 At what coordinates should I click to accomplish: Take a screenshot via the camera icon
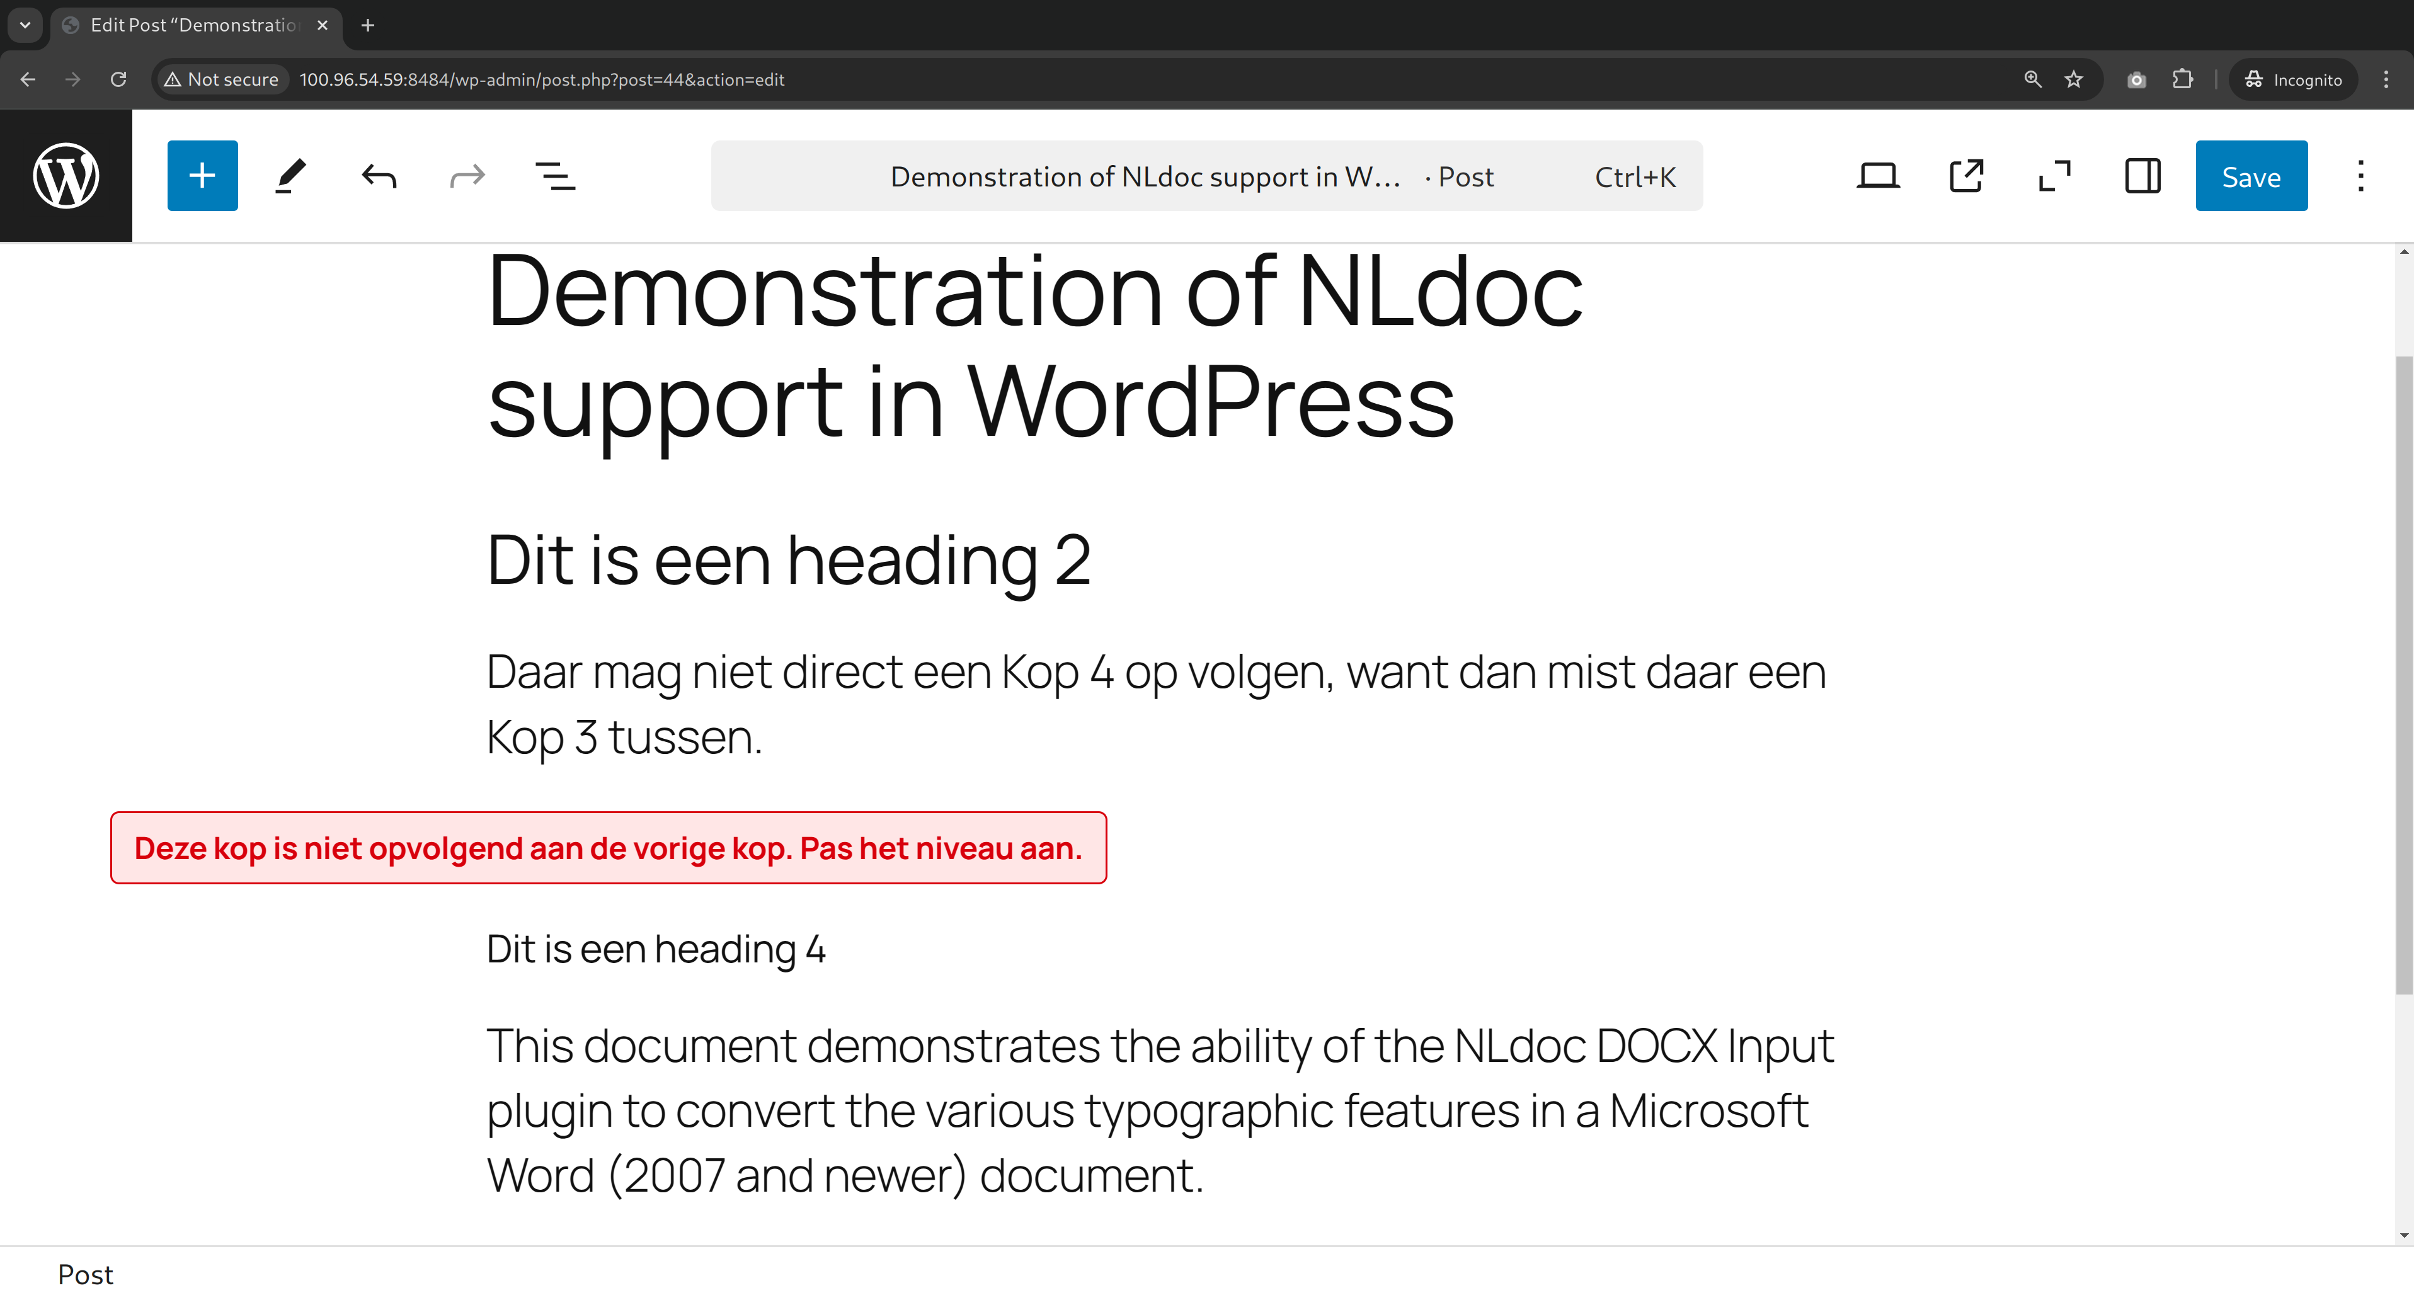point(2137,79)
